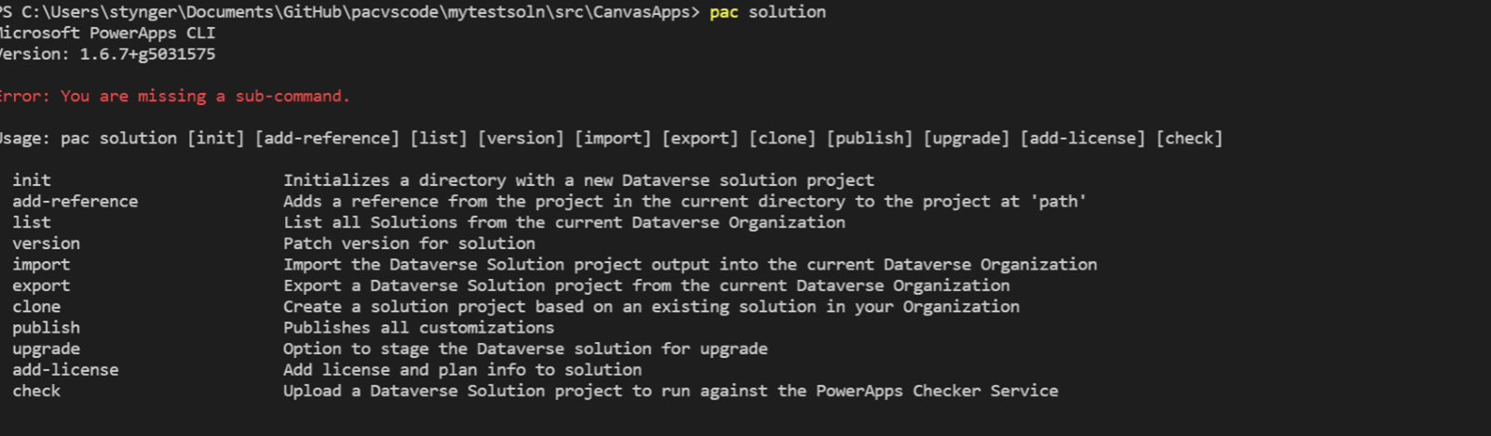Click the yellow 'pac' command in the prompt
This screenshot has width=1491, height=436.
click(x=724, y=12)
